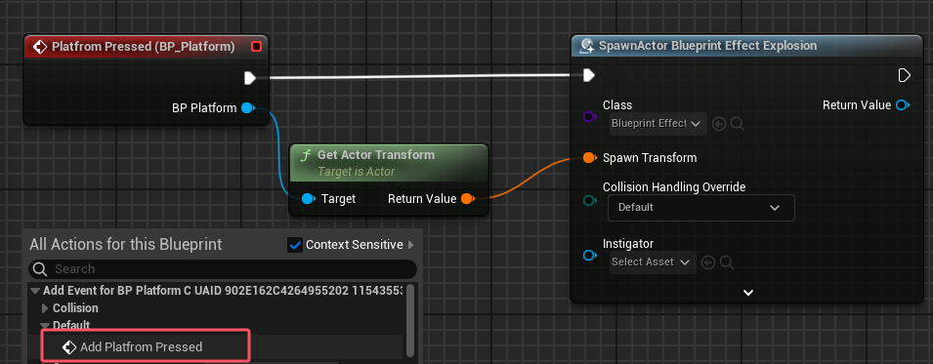
Task: Toggle the Context Sensitive checkbox
Action: point(295,244)
